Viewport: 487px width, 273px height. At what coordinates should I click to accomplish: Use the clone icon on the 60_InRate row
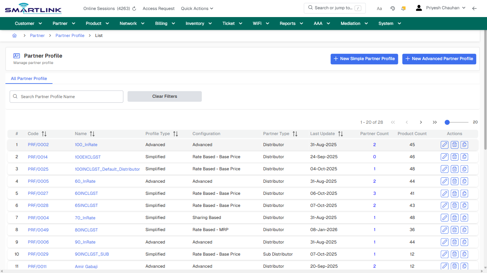464,181
